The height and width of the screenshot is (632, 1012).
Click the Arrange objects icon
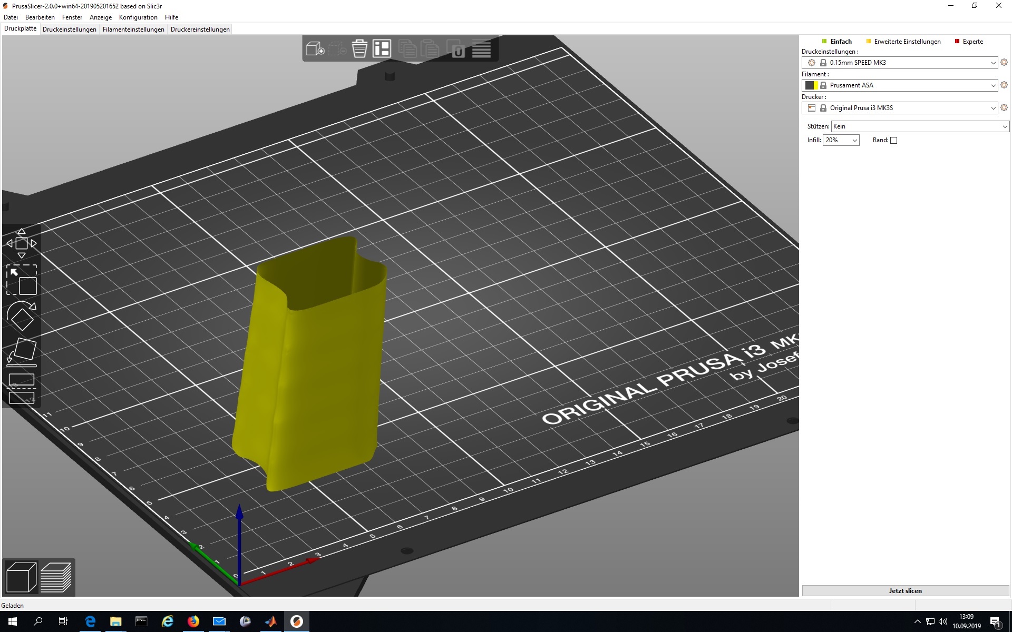(382, 49)
